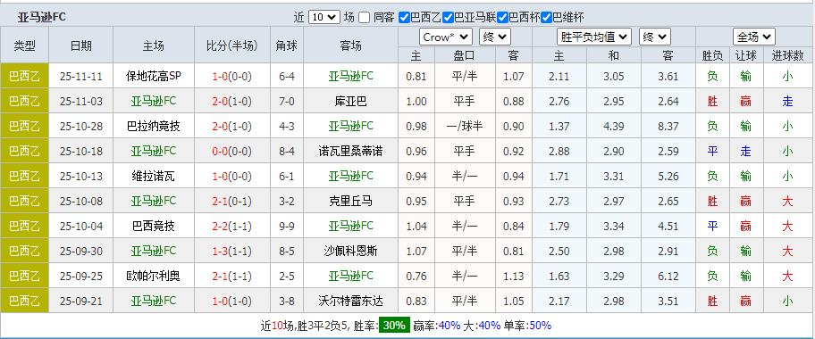Click the 单率:50% summary text
Viewport: 815px width, 339px height.
pyautogui.click(x=528, y=326)
